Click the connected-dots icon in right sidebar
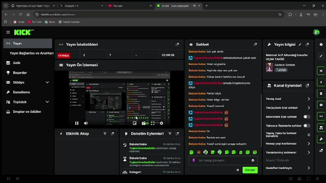The image size is (326, 183). 321,150
